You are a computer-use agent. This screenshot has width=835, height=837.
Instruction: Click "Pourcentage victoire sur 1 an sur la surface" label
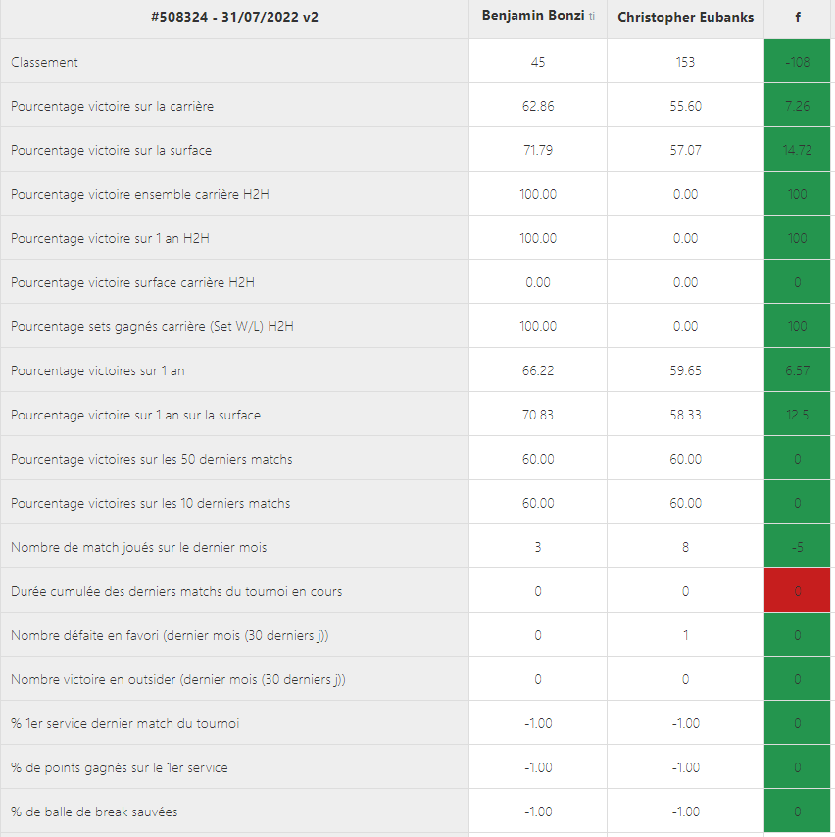(135, 416)
